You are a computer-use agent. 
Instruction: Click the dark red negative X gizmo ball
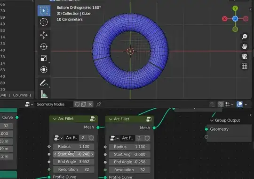click(x=246, y=19)
